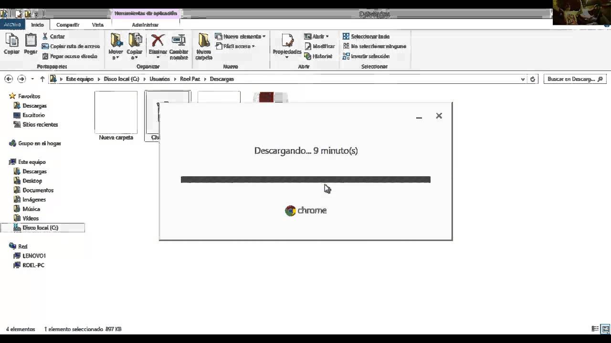Open Sitios recientes in sidebar
This screenshot has height=343, width=611.
pyautogui.click(x=40, y=124)
